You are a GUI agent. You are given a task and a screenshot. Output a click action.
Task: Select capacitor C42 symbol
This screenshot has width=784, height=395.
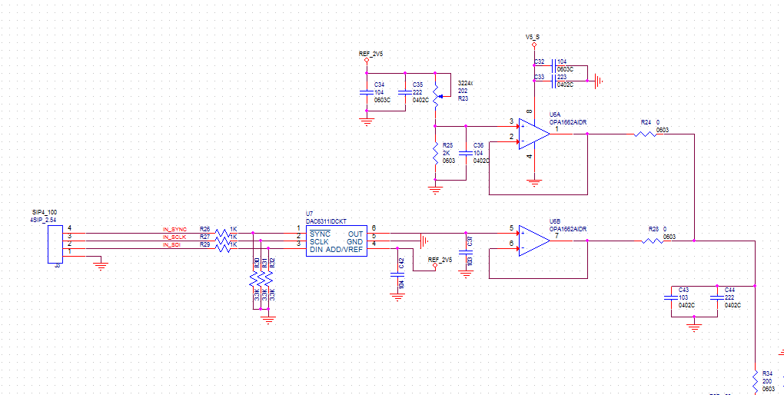pyautogui.click(x=397, y=275)
